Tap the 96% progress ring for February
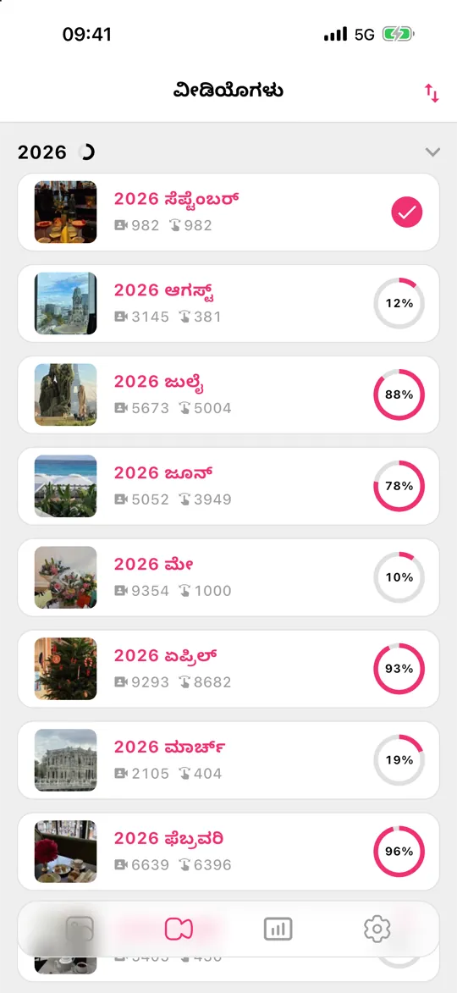 (399, 851)
